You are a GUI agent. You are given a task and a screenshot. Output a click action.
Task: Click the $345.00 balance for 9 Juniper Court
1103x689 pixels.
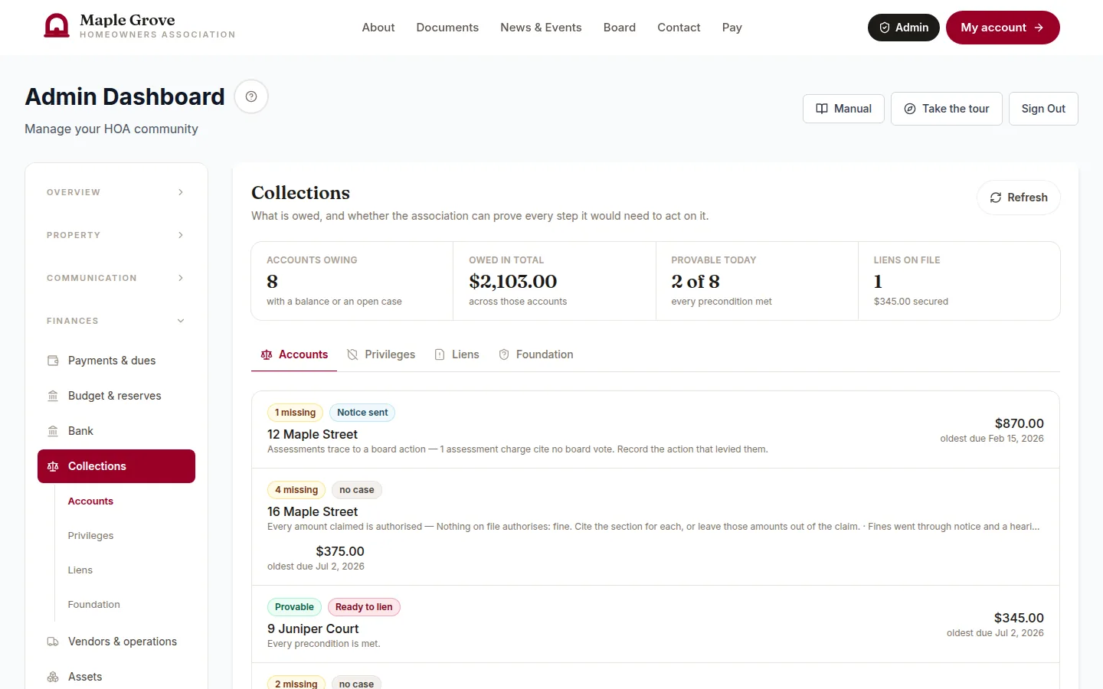(1019, 618)
